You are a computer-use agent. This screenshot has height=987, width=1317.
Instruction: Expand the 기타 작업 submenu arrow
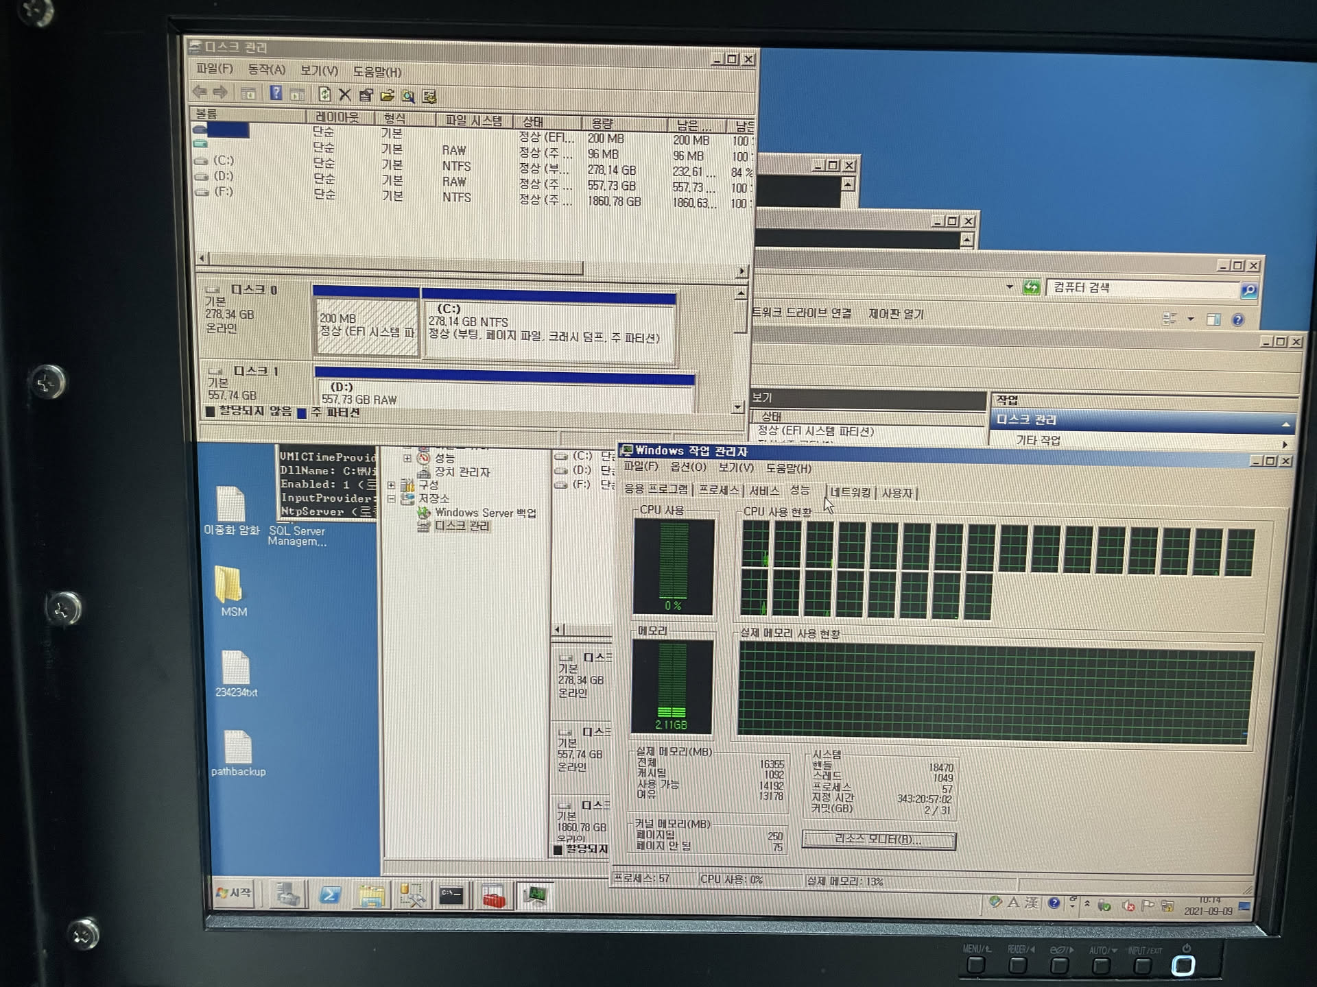[x=1284, y=444]
